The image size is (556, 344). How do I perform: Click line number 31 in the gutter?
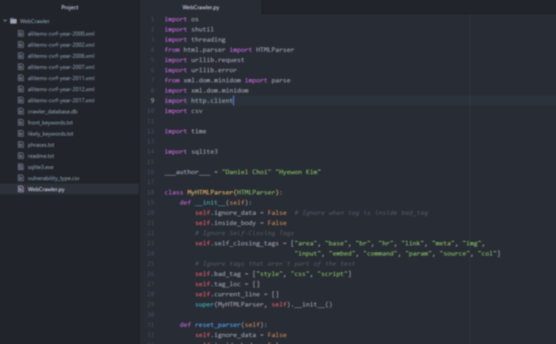tap(151, 325)
